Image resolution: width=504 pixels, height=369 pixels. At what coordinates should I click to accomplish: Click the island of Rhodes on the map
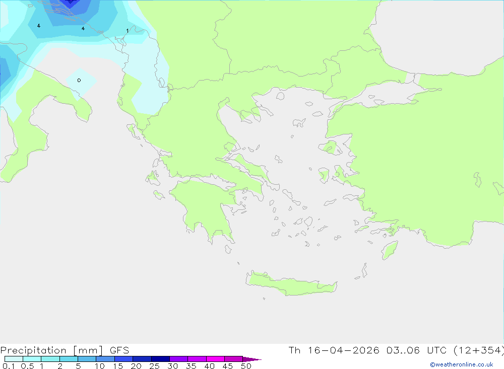[390, 250]
